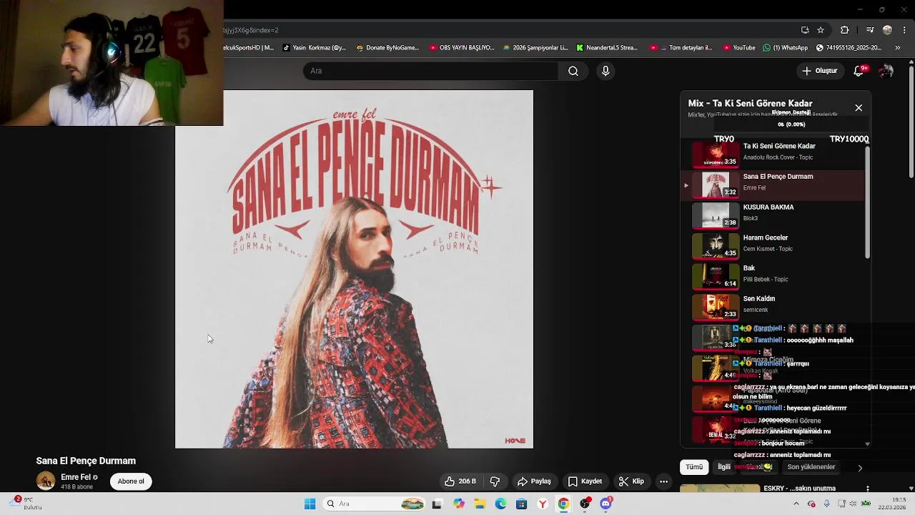Select the Tümü filter chip
Screen dimensions: 915x515
(x=694, y=467)
